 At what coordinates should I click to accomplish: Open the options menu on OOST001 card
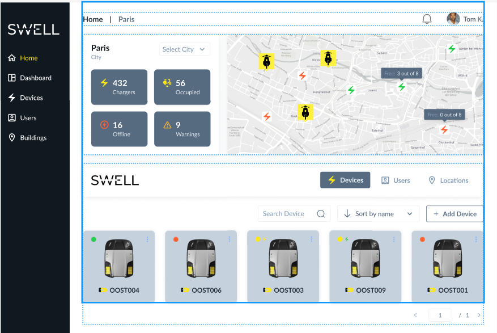click(476, 239)
